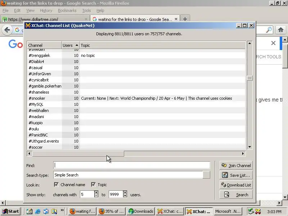Click the Save List button
The image size is (288, 216).
[236, 175]
